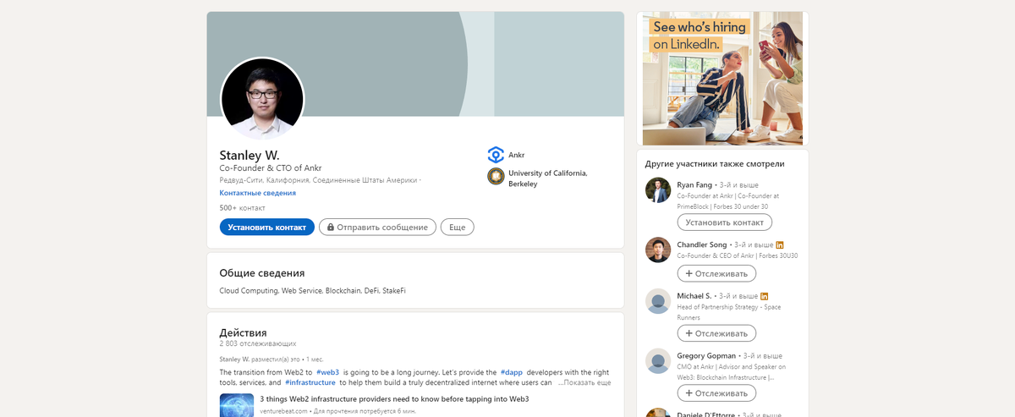Click the Cloud Computing, Web Service summary text
The image size is (1015, 417).
coord(312,291)
